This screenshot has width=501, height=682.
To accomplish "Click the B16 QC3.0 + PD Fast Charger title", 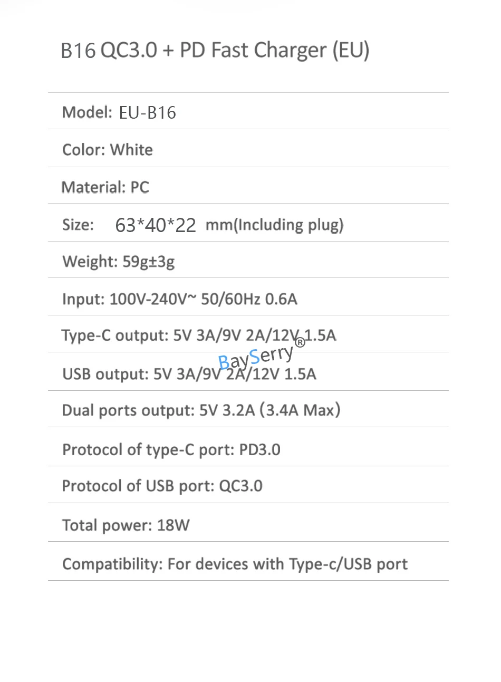I will (x=215, y=51).
